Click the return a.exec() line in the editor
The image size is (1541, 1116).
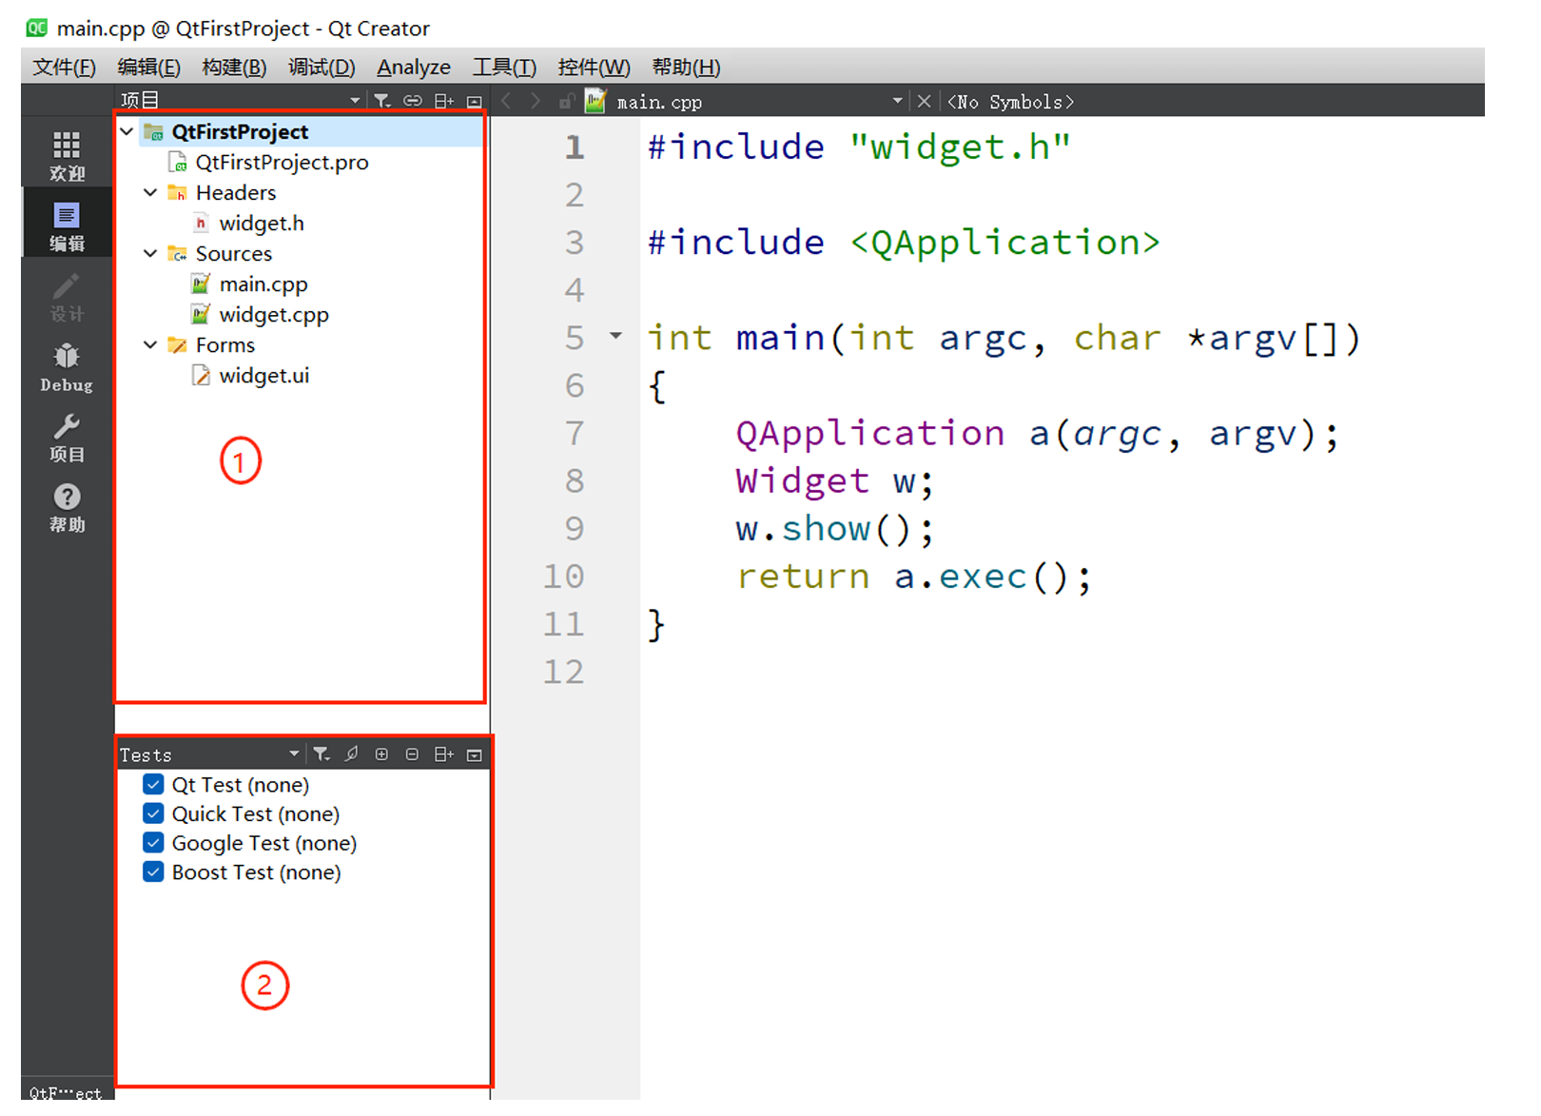pos(913,577)
